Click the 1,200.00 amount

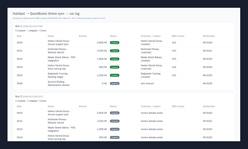click(102, 75)
